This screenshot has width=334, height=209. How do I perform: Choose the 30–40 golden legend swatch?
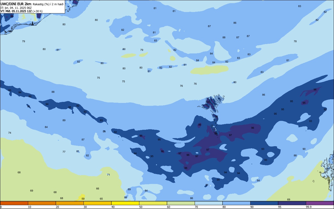(97, 203)
